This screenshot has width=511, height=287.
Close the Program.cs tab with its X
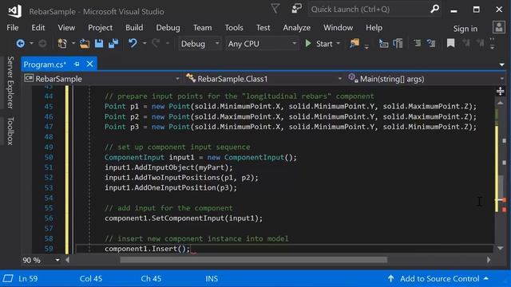[89, 64]
